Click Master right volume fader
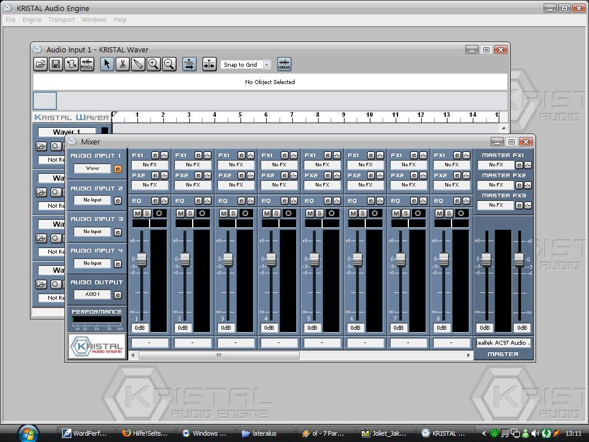The height and width of the screenshot is (442, 589). (519, 260)
